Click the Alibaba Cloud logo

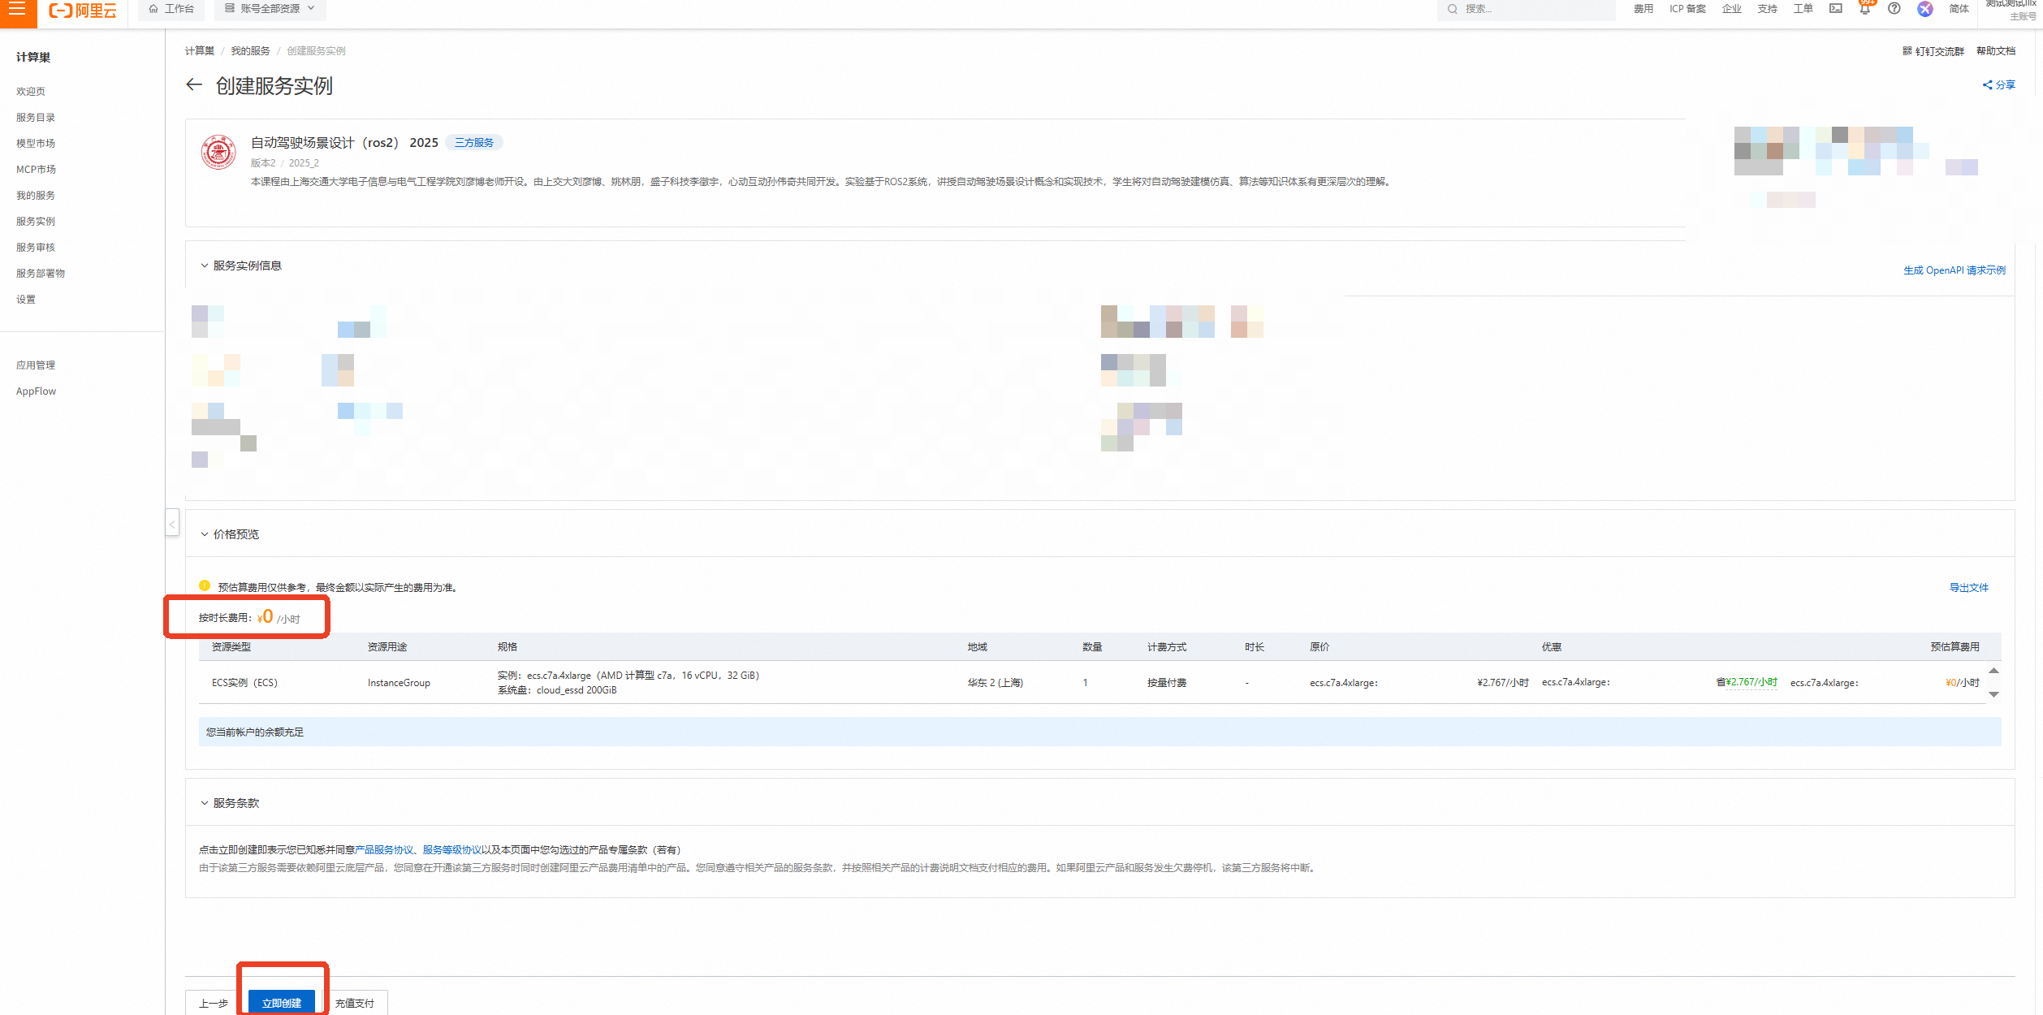[82, 10]
